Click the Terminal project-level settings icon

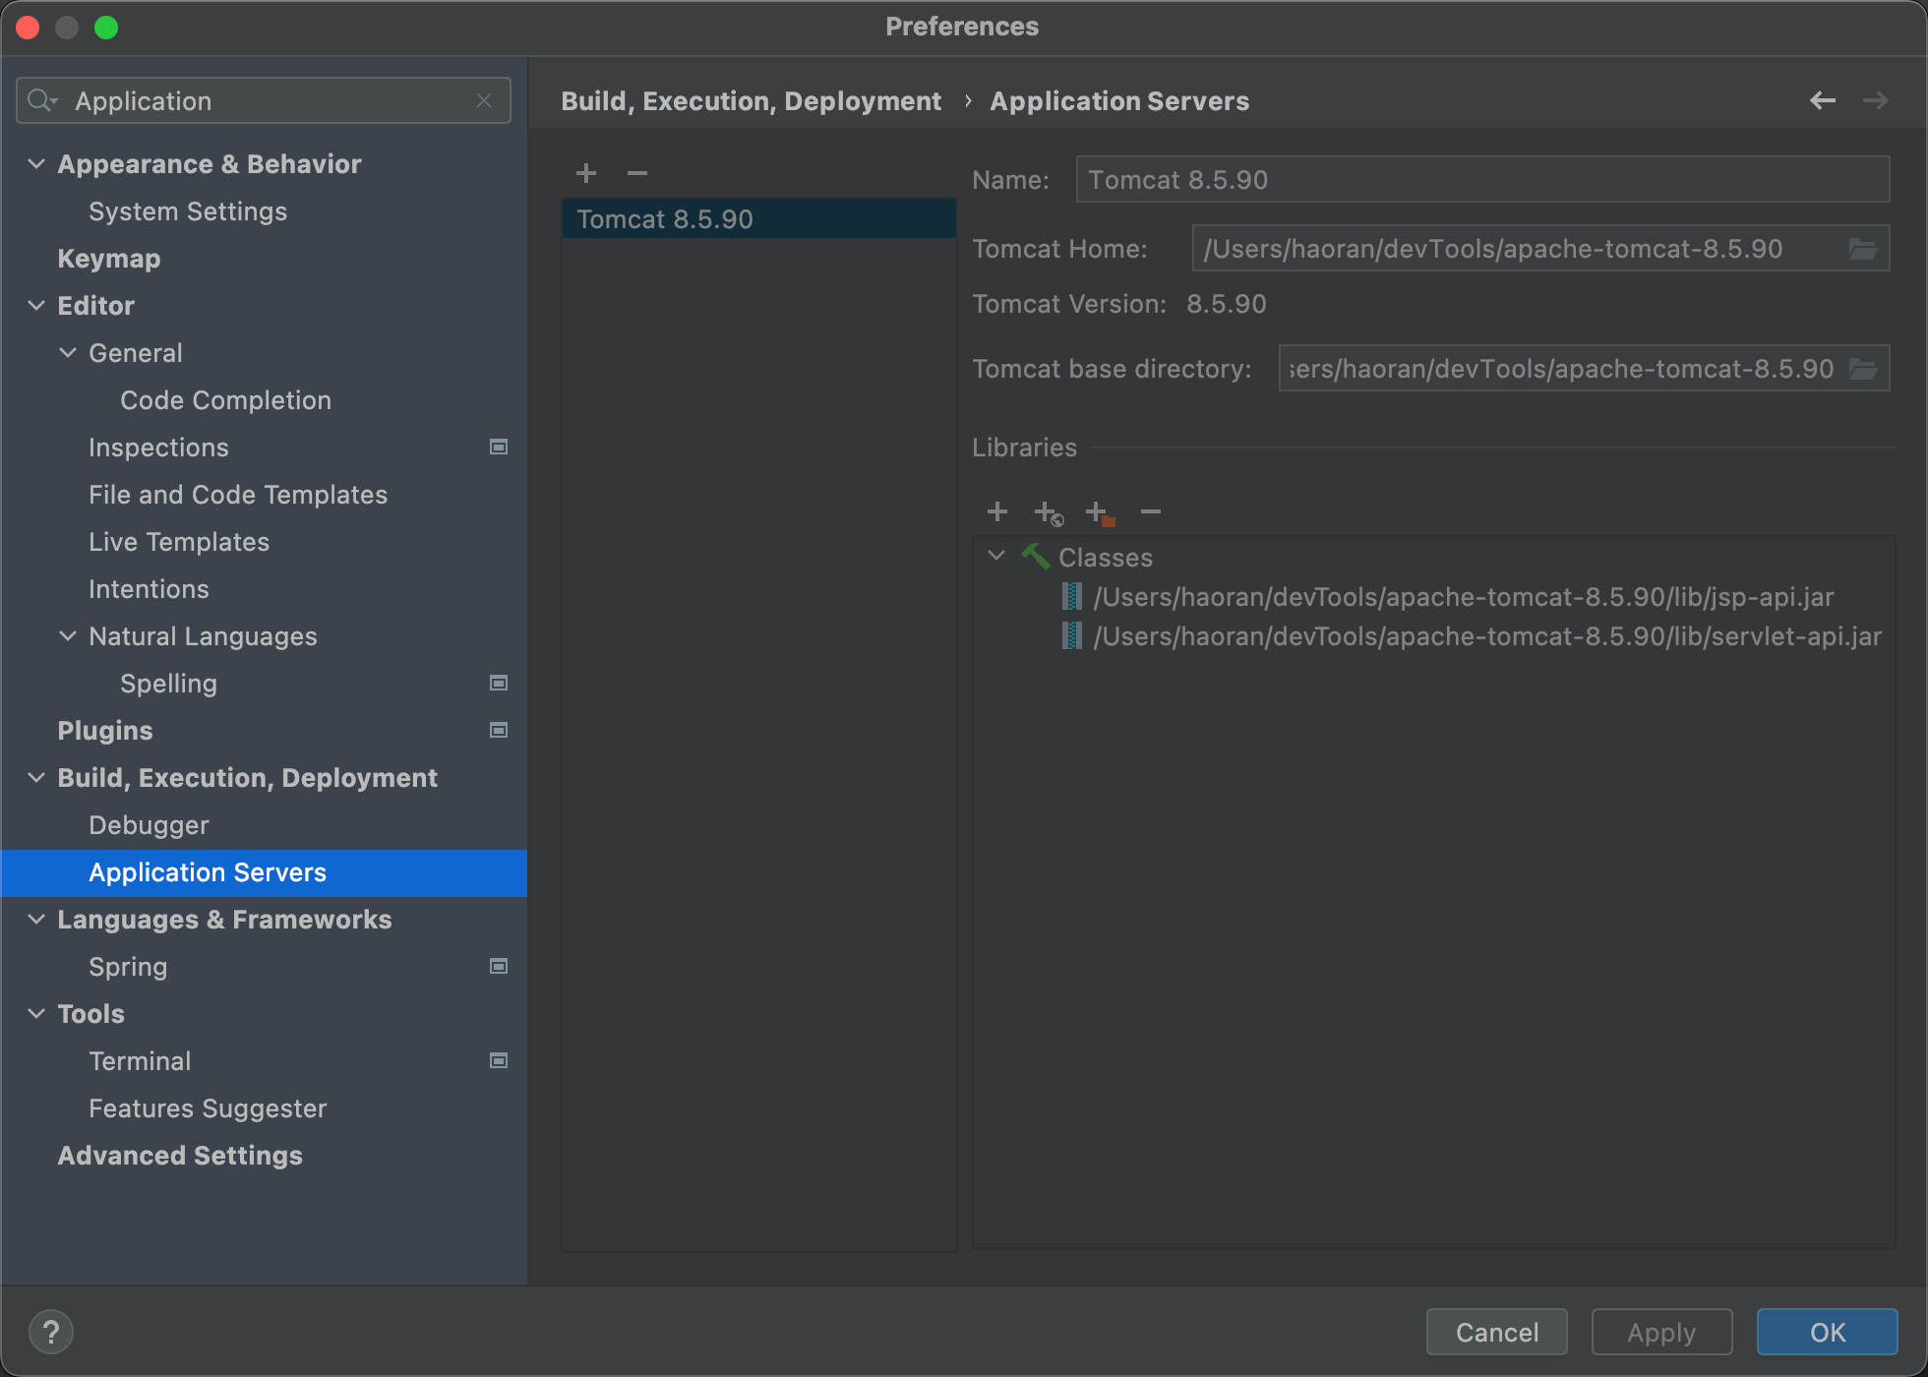(x=499, y=1060)
